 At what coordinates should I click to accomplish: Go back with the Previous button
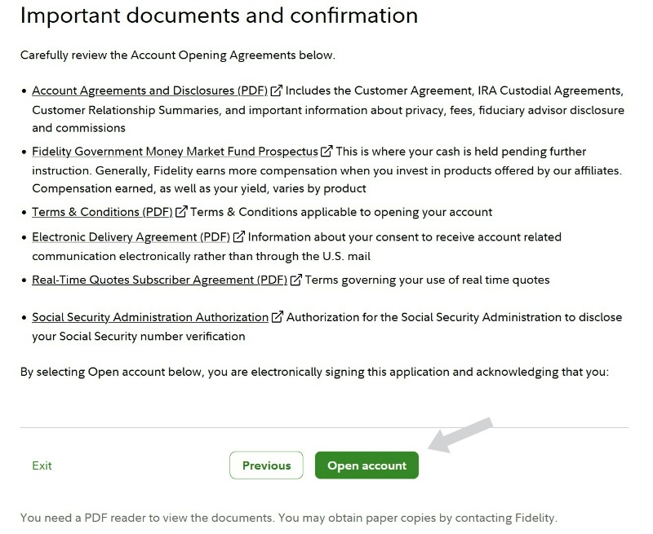[266, 466]
